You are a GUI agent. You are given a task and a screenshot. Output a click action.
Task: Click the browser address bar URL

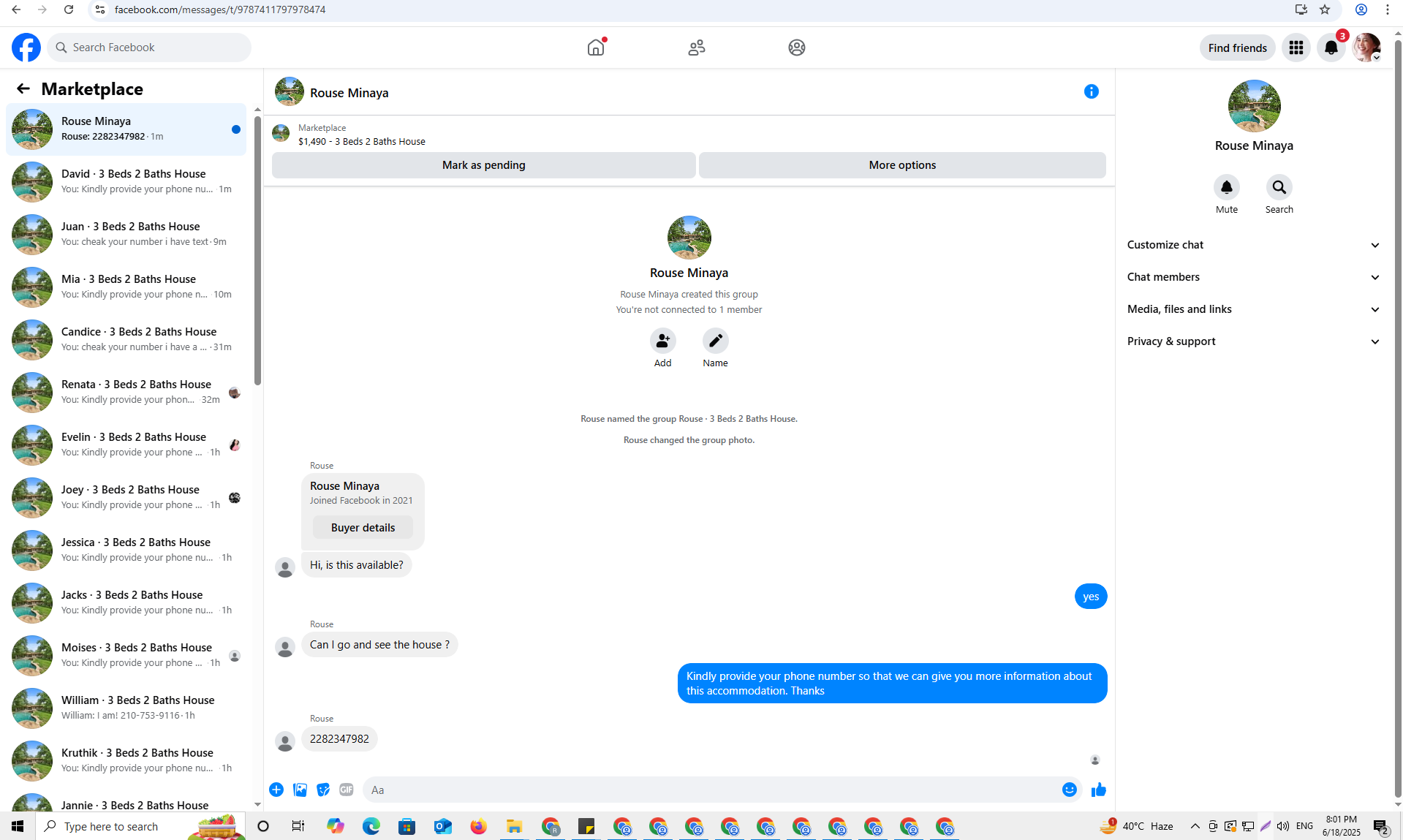220,10
